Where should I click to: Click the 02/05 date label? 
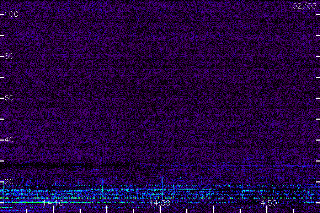[304, 6]
